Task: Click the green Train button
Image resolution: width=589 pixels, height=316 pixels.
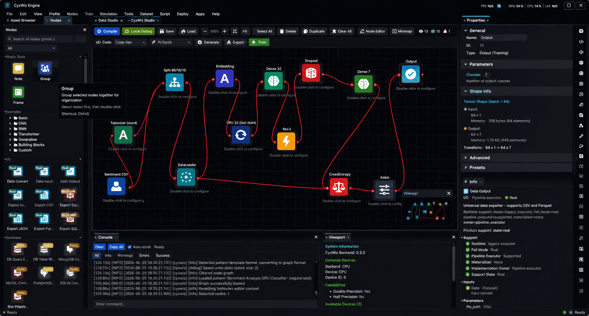Action: click(x=259, y=42)
